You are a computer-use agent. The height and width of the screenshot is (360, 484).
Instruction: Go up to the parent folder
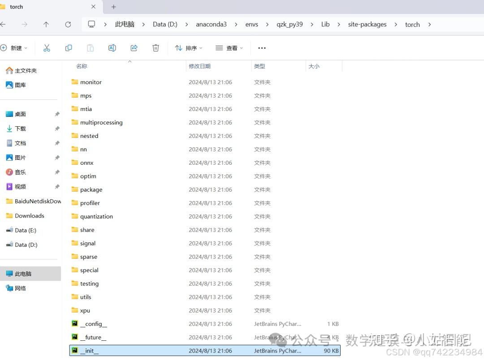coord(46,24)
